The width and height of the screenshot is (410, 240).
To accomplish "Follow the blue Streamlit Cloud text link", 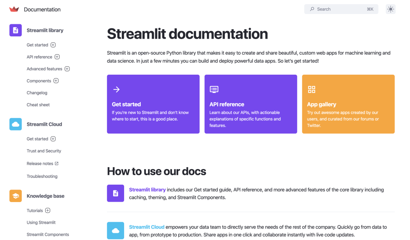I will [147, 227].
